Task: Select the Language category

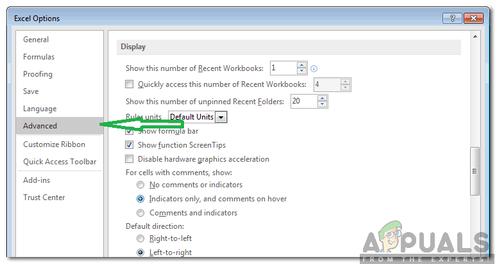Action: point(60,109)
